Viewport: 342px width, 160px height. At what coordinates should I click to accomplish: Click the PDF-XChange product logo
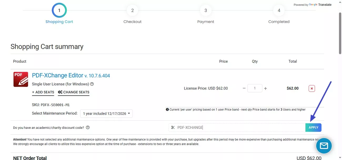(21, 79)
